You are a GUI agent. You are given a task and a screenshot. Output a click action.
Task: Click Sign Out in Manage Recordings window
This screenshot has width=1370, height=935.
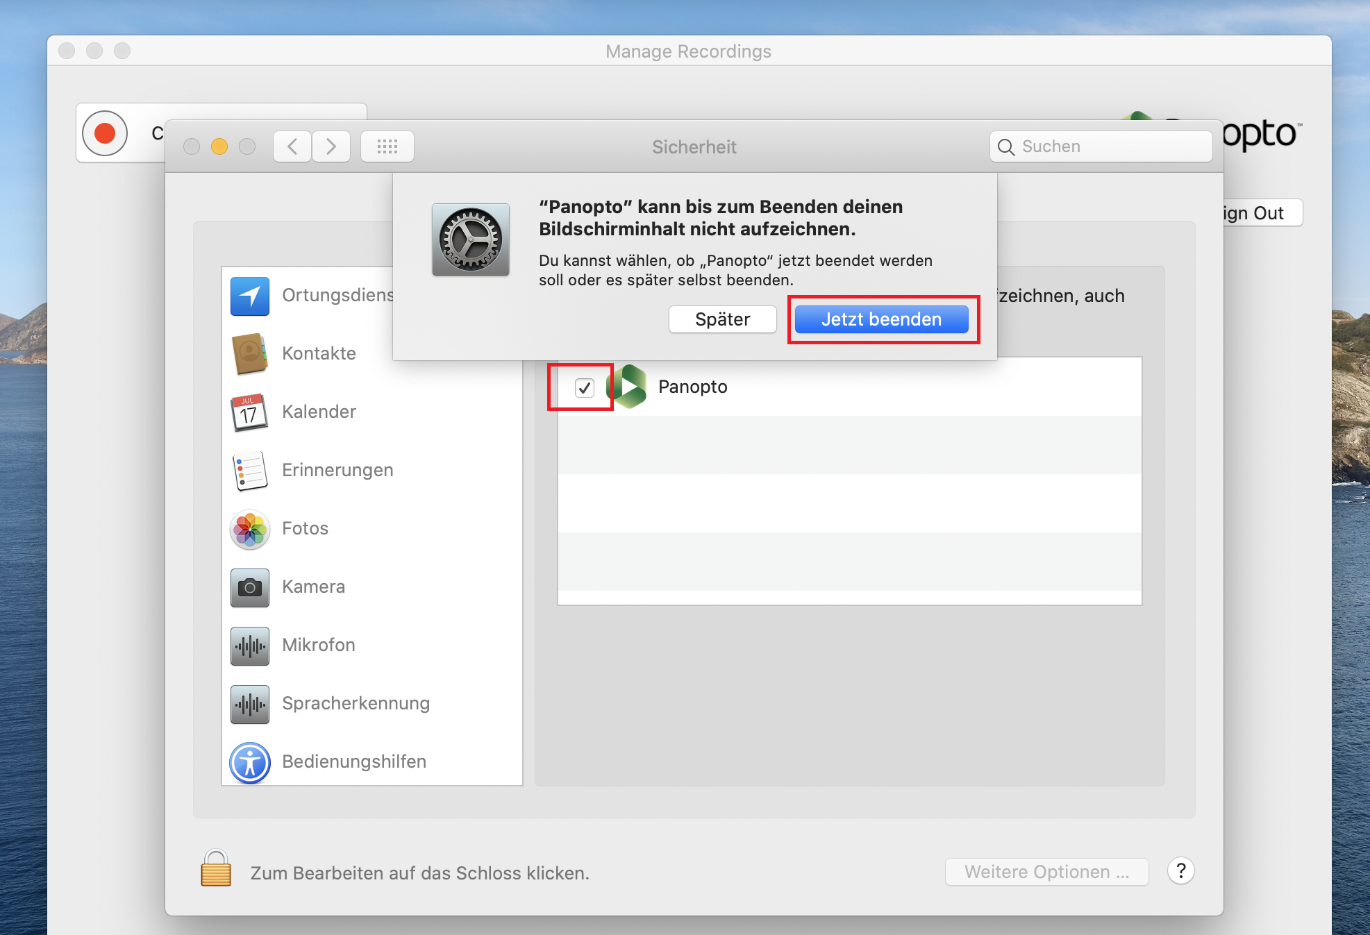(x=1262, y=213)
